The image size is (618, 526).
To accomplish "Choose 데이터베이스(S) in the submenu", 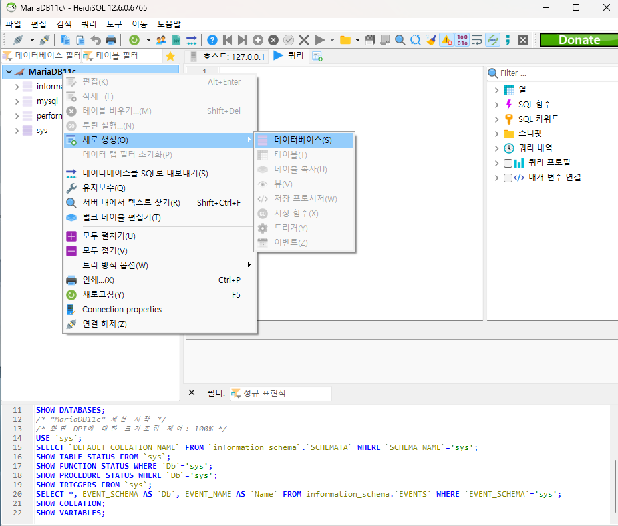I will point(304,140).
